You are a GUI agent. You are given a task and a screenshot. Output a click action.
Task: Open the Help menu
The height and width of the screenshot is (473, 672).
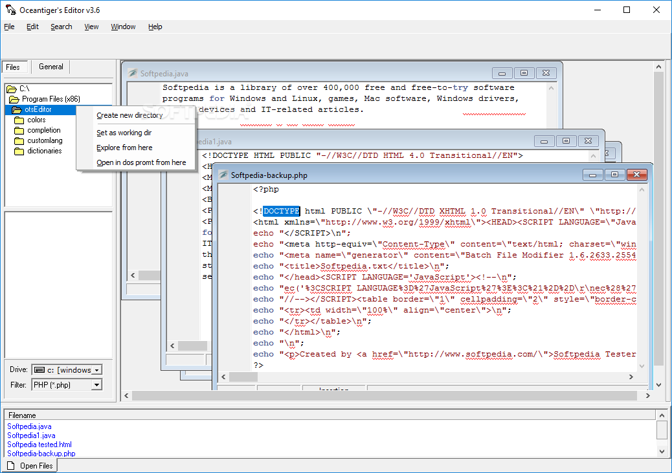(x=155, y=27)
